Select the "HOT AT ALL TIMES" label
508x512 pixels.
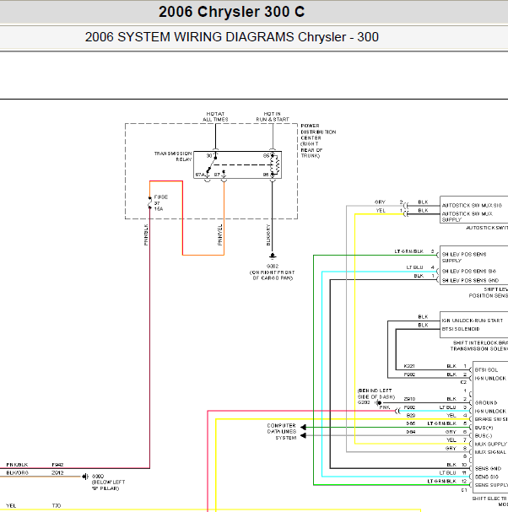click(215, 116)
